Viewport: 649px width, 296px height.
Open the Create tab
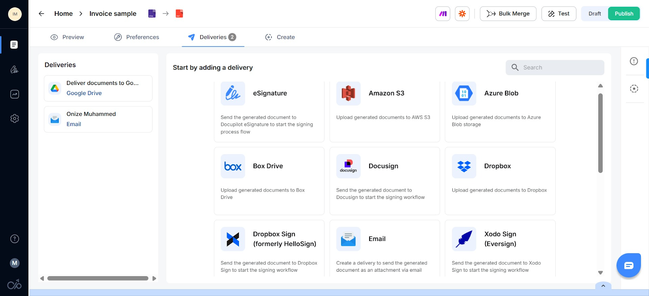(280, 37)
